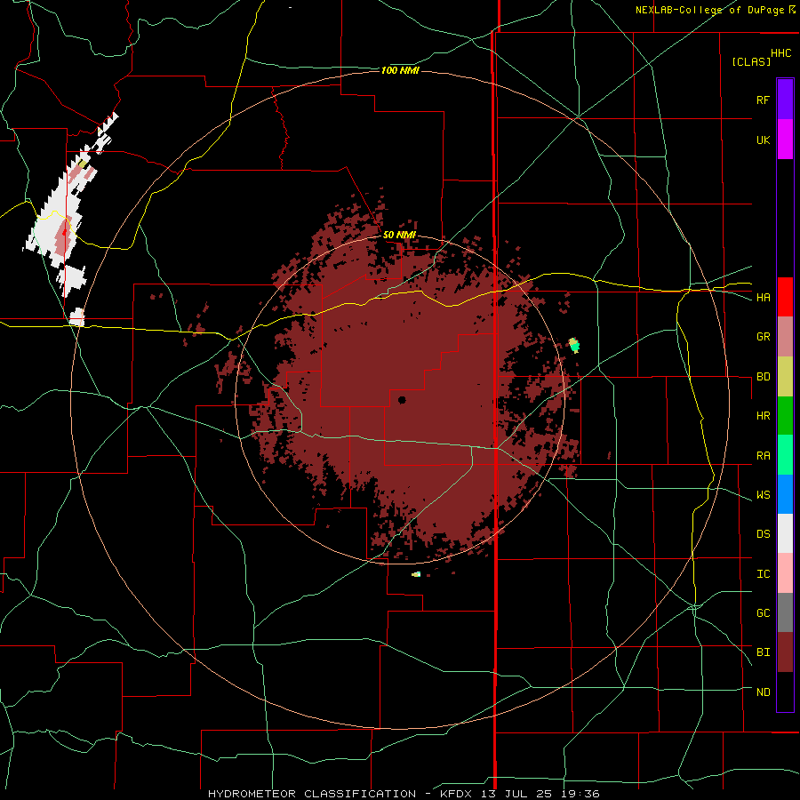This screenshot has width=800, height=800.
Task: Click the radar site black dot
Action: 402,400
